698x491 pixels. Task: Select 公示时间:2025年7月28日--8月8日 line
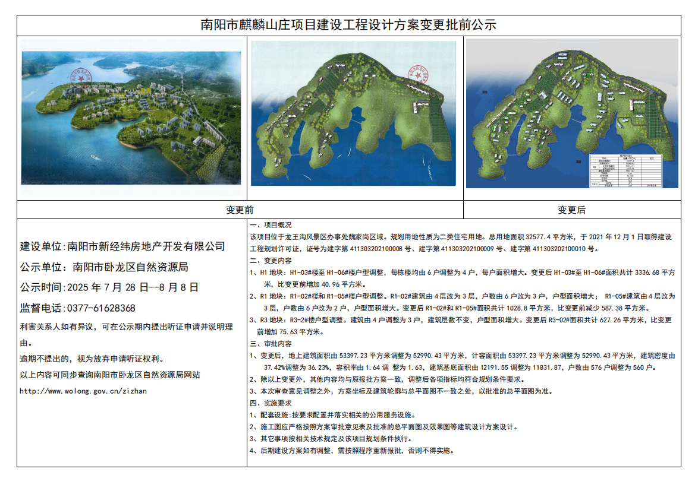tap(109, 287)
